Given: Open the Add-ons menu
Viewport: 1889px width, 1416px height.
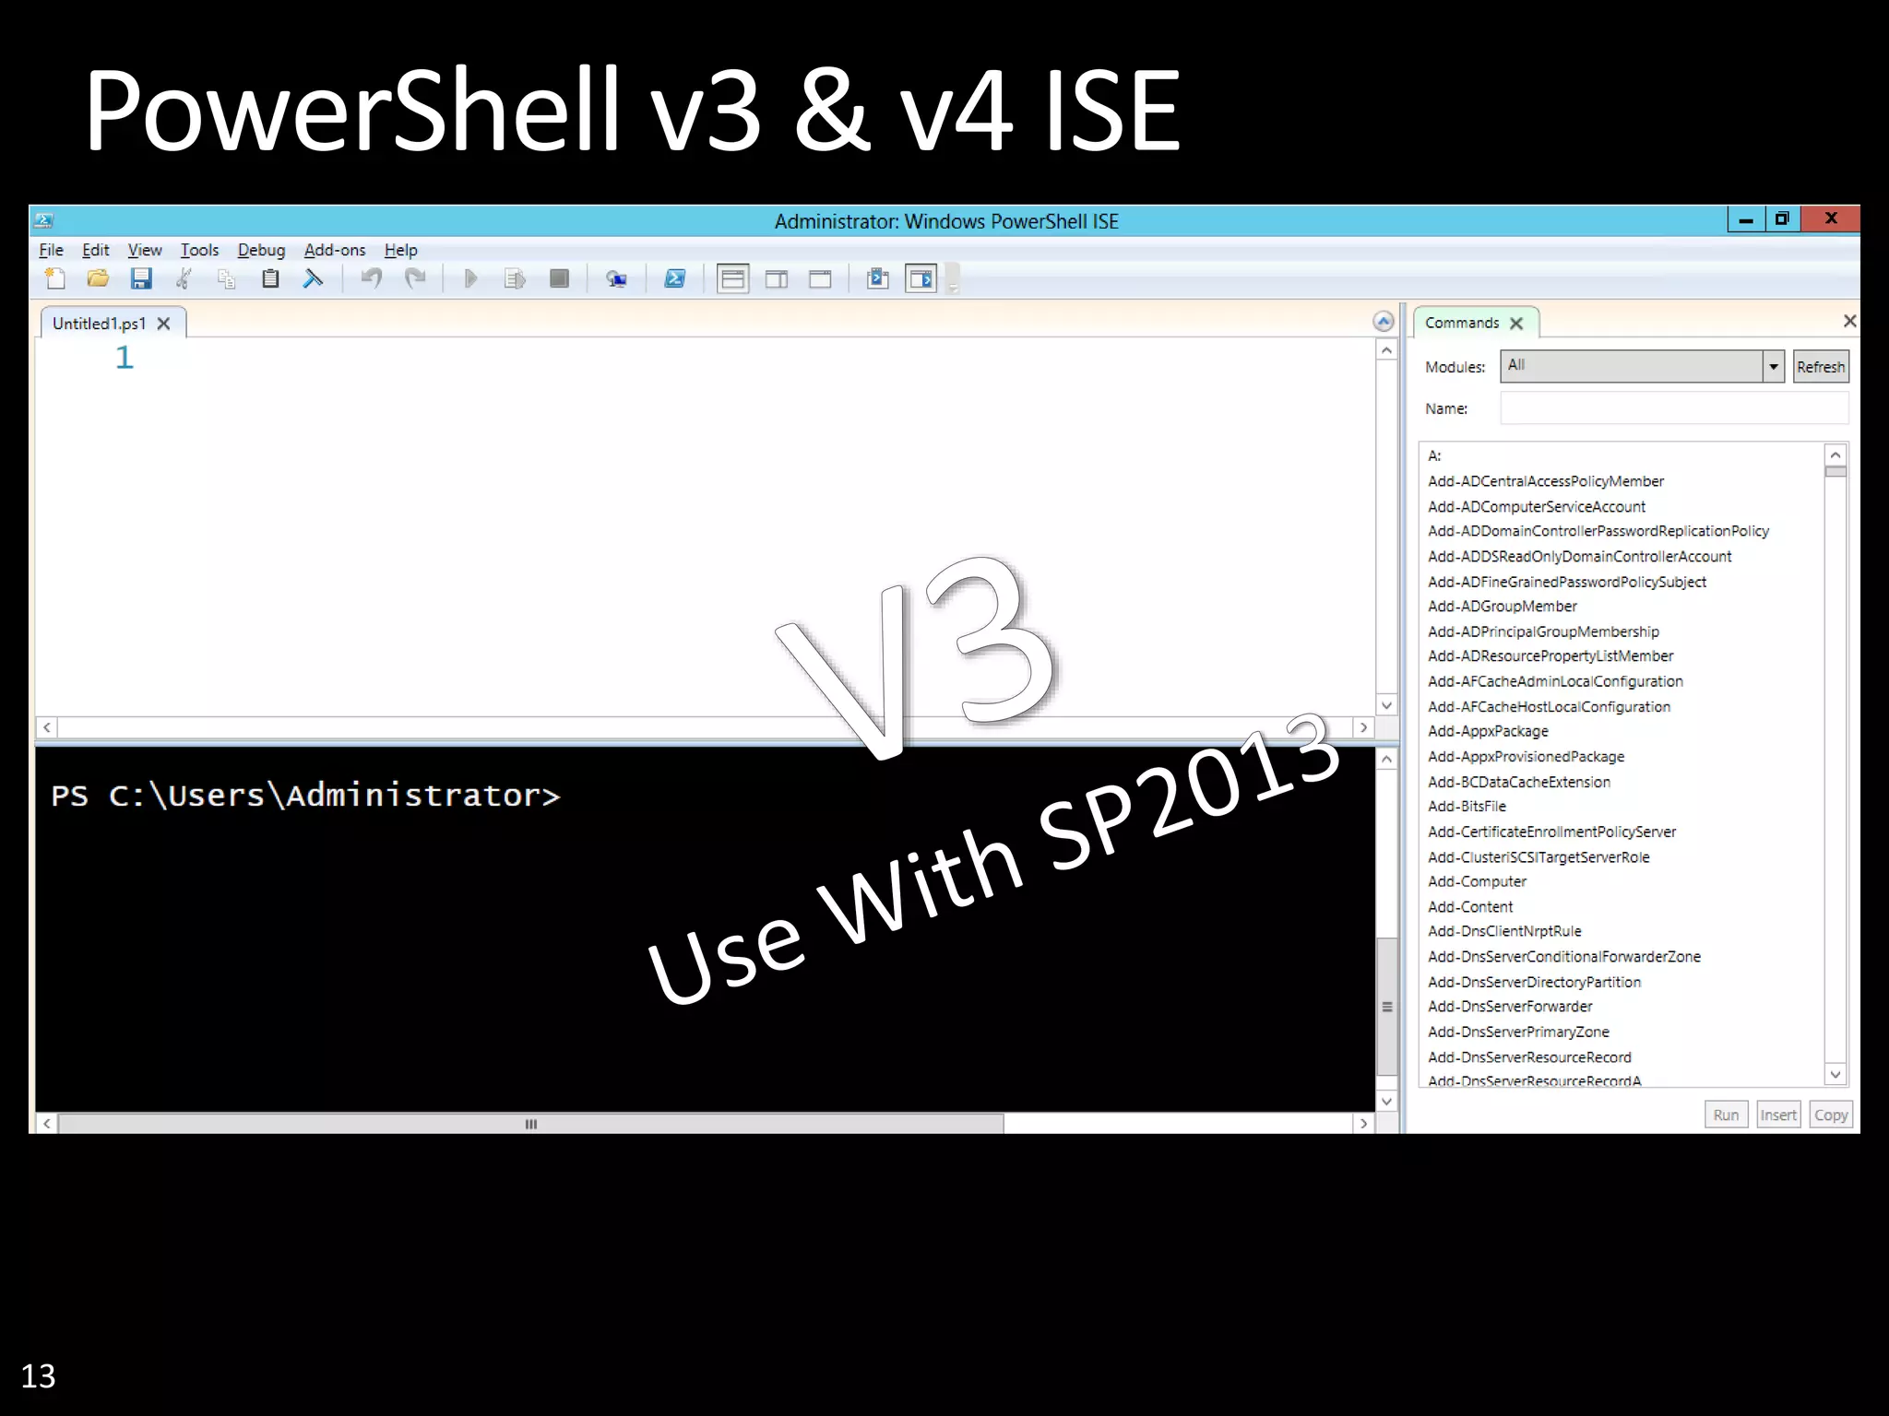Looking at the screenshot, I should (335, 250).
